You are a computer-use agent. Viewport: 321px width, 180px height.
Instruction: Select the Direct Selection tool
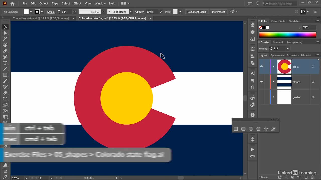click(x=5, y=33)
